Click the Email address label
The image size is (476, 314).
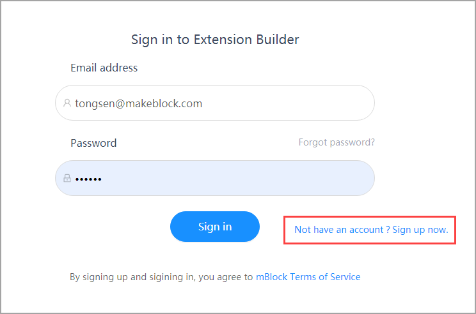click(104, 68)
